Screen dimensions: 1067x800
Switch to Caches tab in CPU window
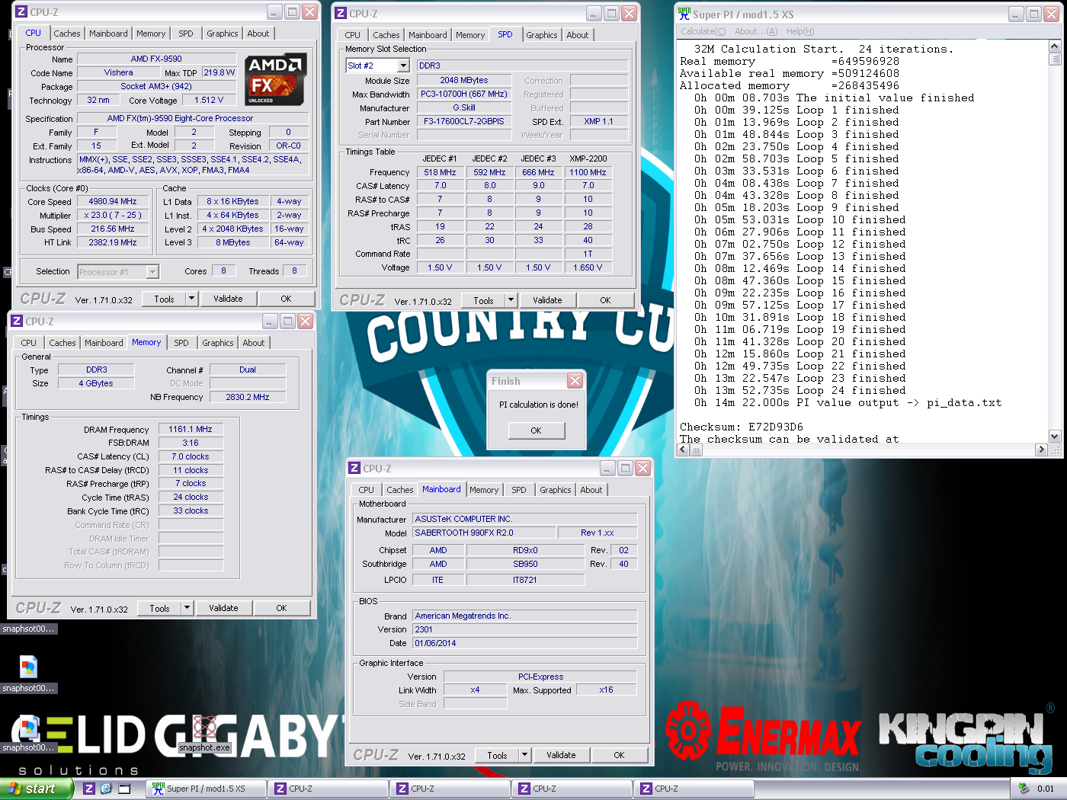pyautogui.click(x=67, y=34)
